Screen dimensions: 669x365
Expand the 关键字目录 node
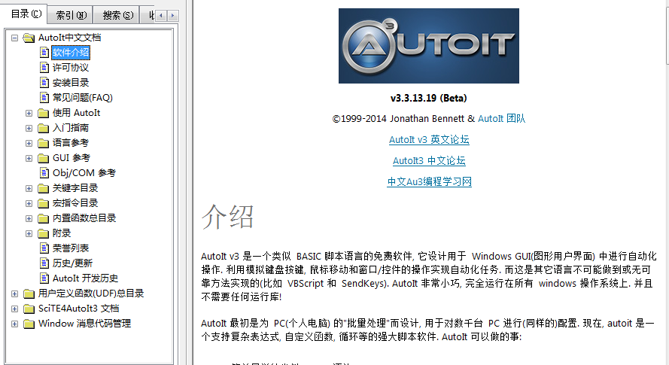coord(29,188)
